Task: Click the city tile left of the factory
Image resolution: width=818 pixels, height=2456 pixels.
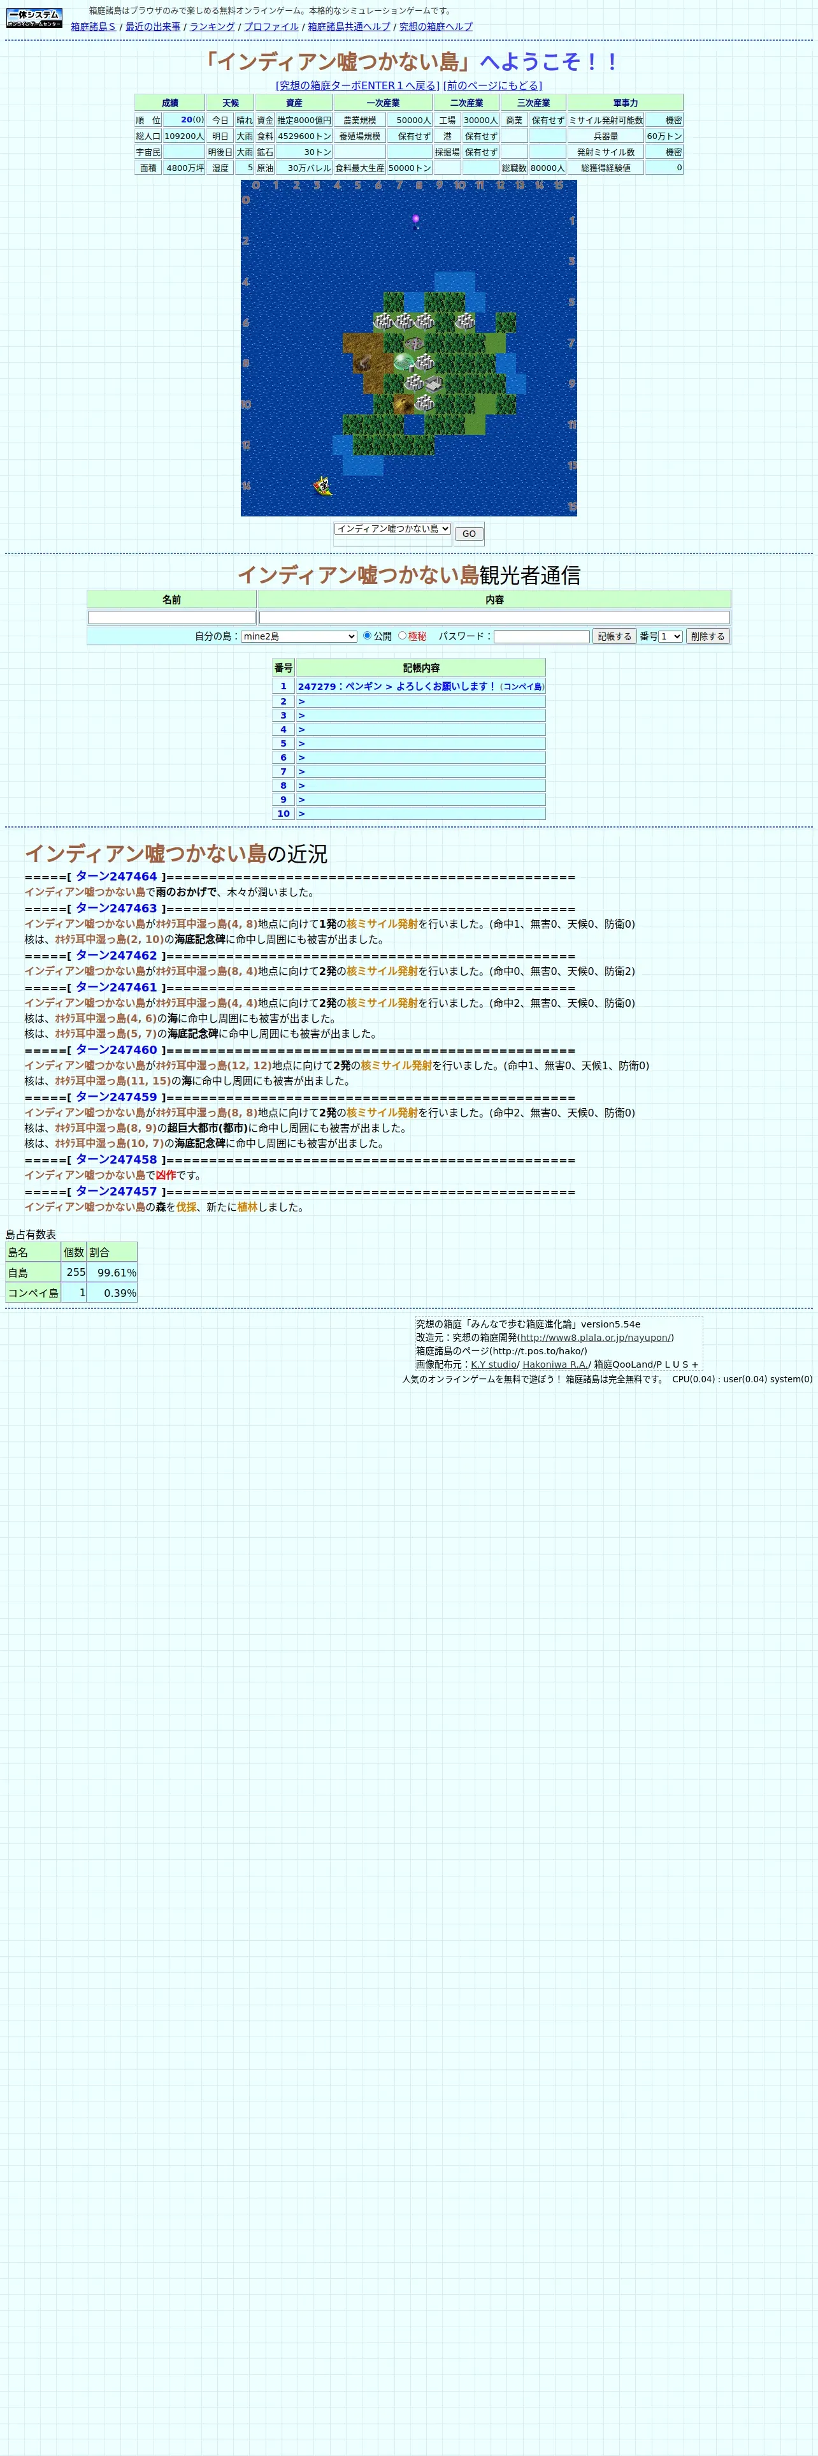Action: click(x=414, y=383)
